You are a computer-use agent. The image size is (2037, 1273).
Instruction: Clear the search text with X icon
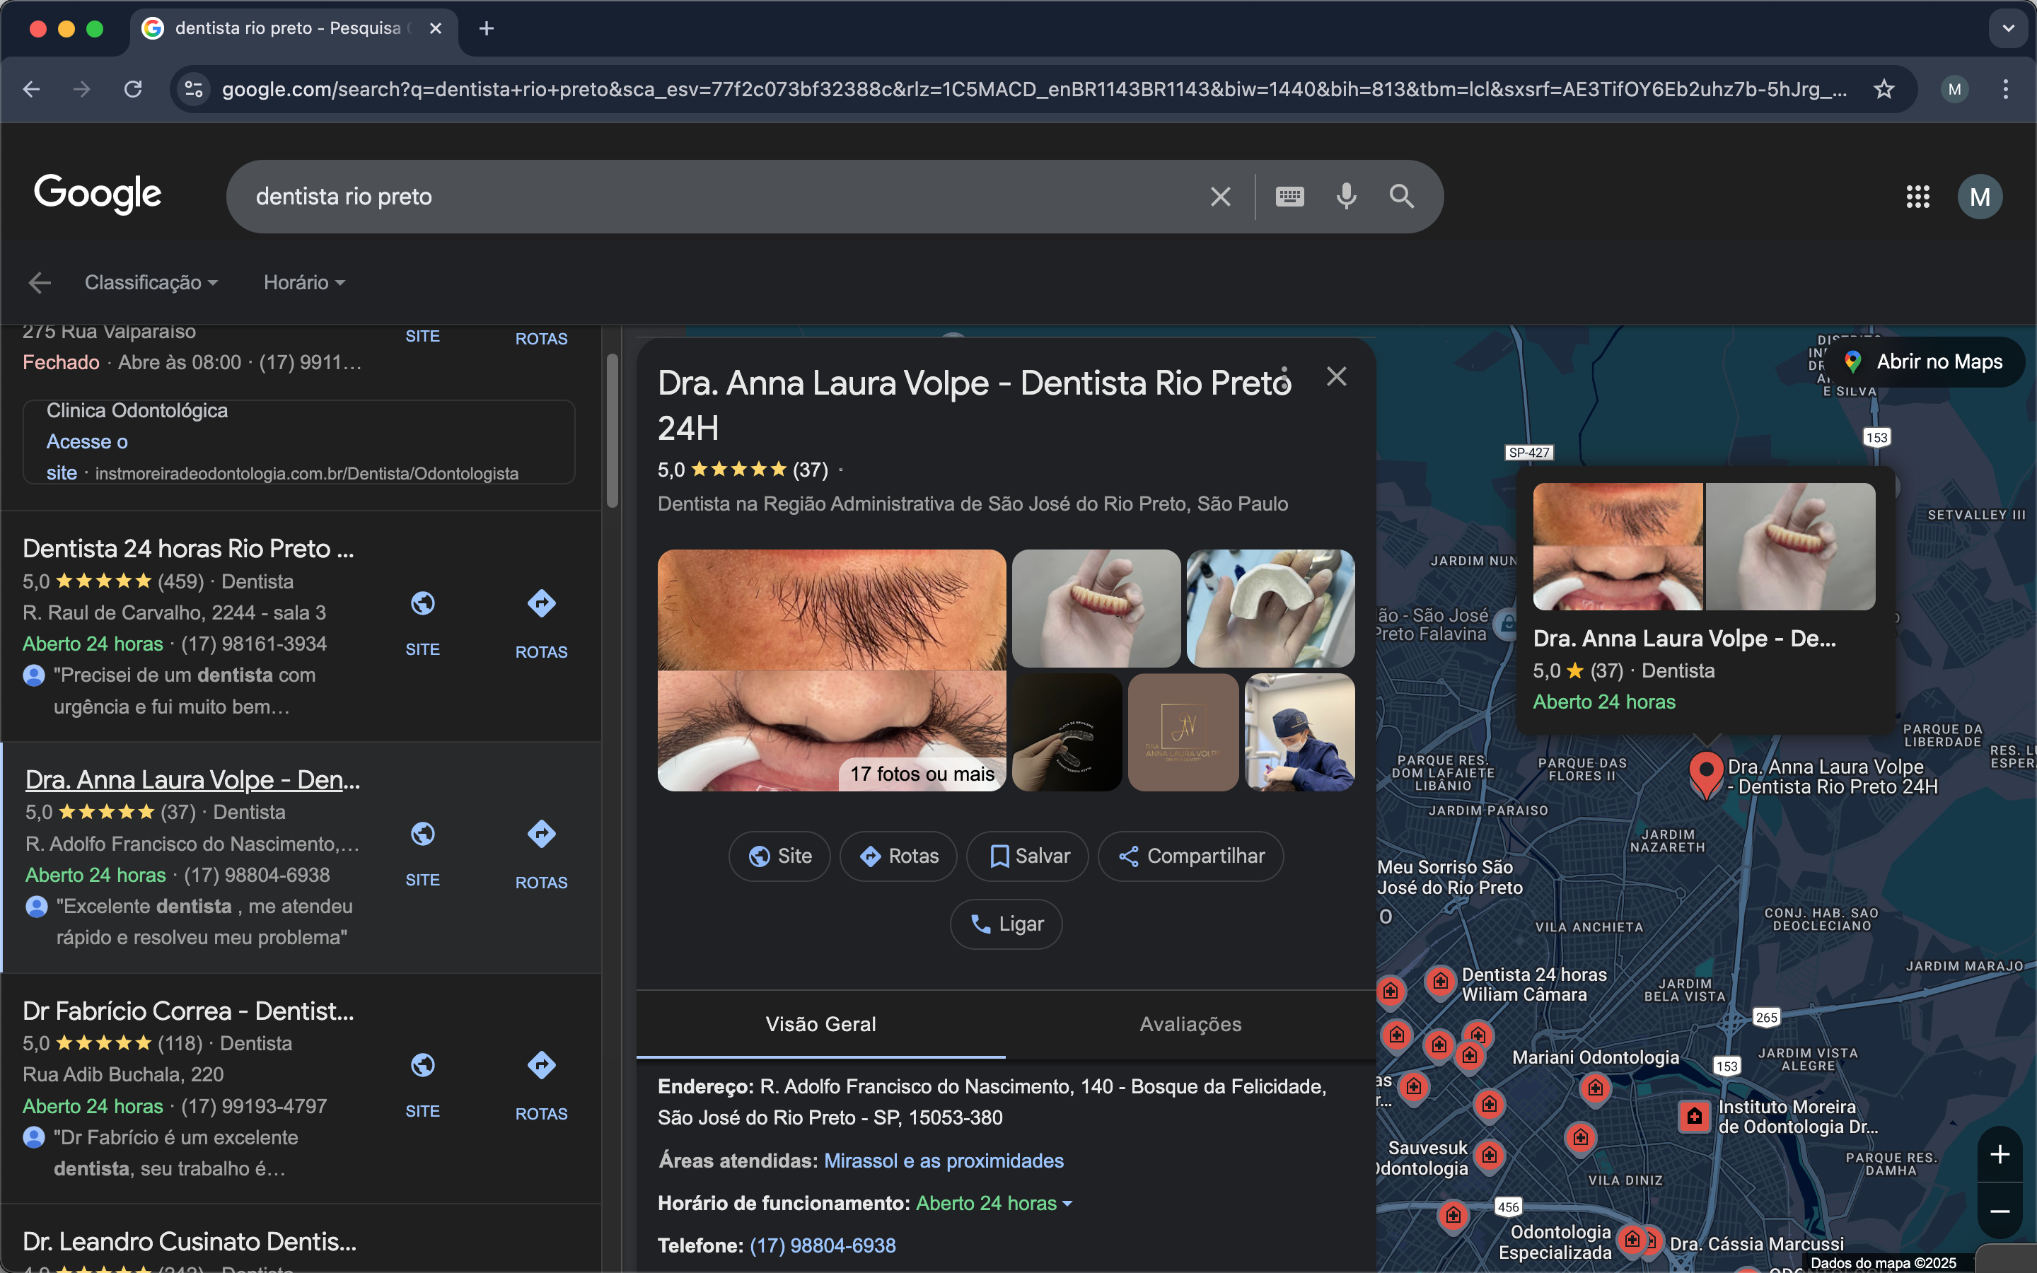pyautogui.click(x=1219, y=196)
